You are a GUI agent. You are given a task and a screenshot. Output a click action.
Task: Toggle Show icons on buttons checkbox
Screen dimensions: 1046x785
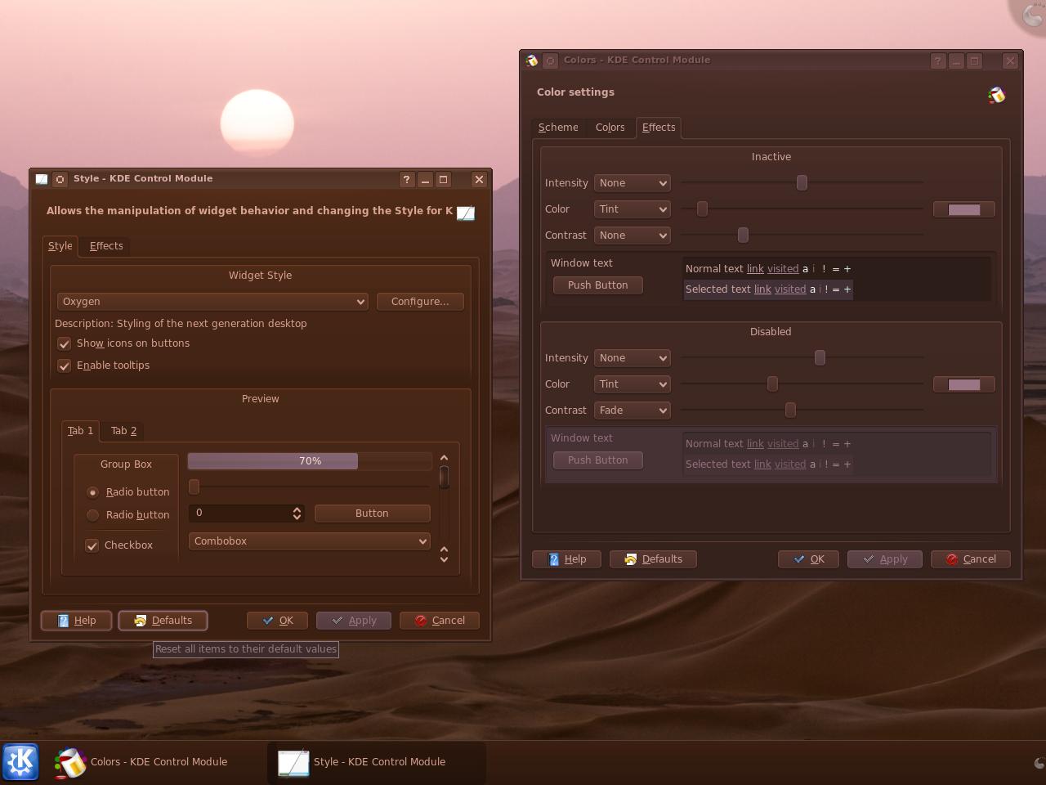[x=64, y=343]
